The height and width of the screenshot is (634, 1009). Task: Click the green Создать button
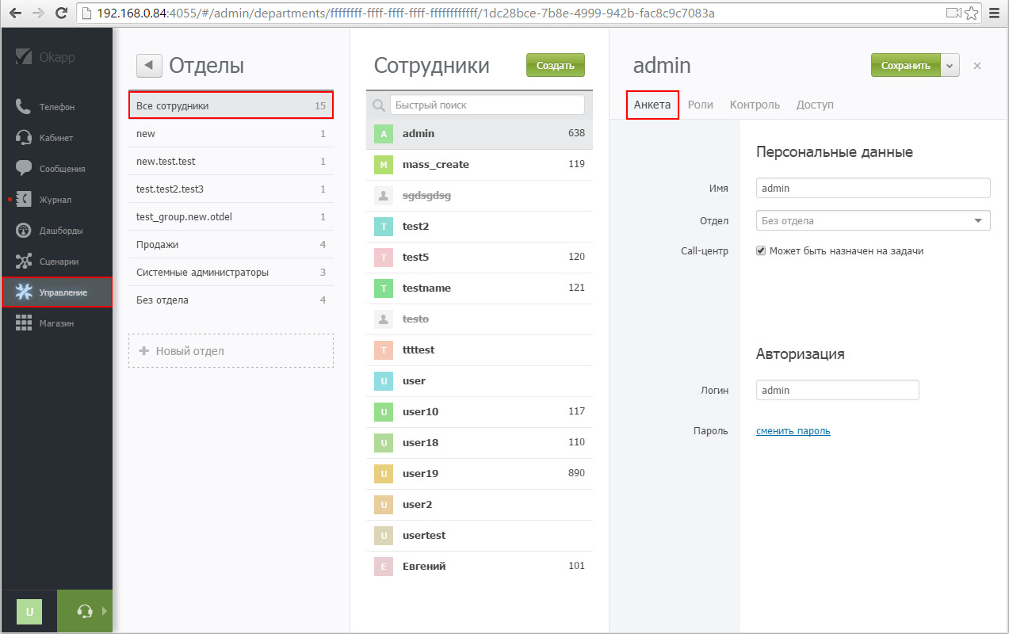coord(555,66)
